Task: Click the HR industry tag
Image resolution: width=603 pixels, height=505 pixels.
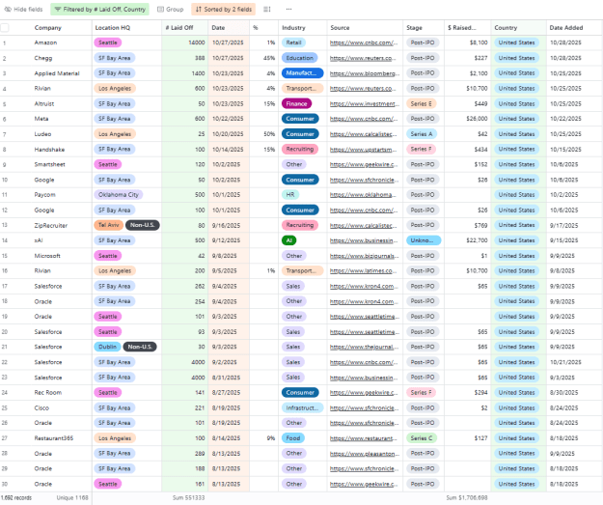Action: click(x=290, y=195)
